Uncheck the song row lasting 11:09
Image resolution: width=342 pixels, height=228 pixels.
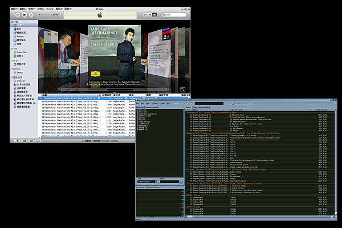(x=43, y=101)
